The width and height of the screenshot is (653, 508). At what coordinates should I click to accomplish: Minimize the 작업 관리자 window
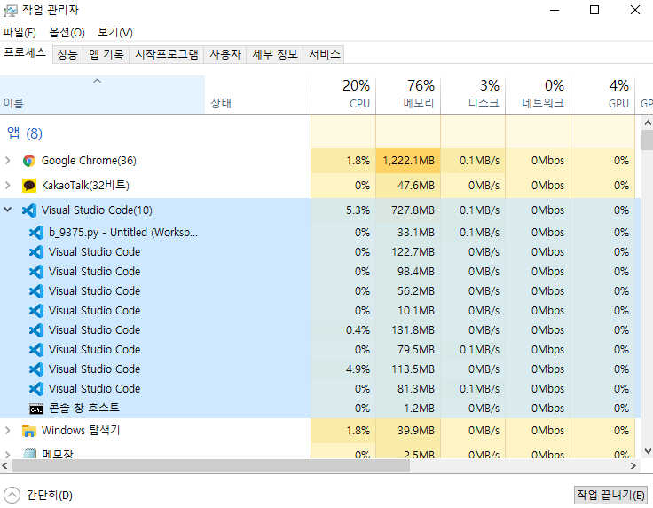(555, 10)
